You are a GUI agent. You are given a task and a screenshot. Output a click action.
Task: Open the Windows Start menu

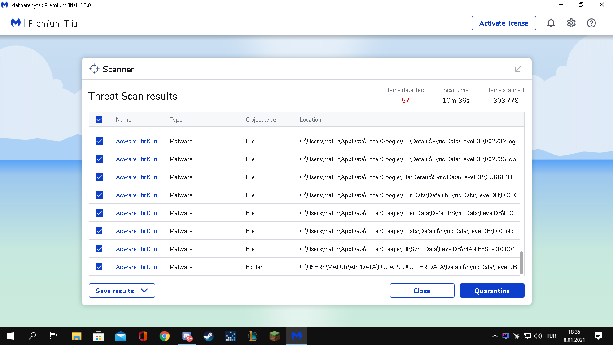click(x=11, y=336)
